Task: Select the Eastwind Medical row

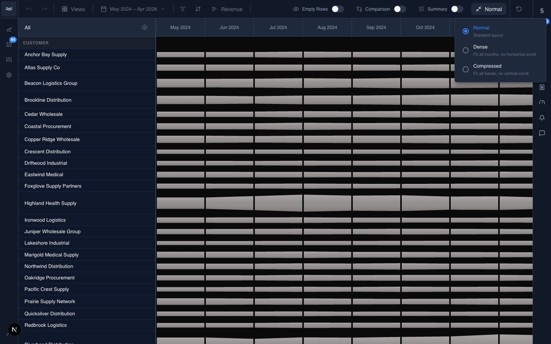Action: 87,175
